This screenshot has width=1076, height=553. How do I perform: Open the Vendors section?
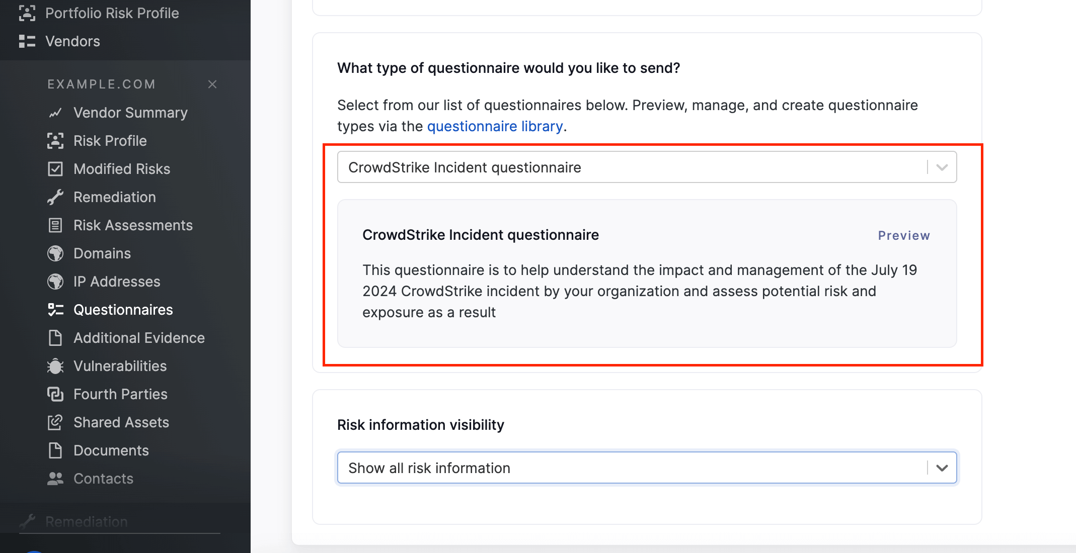click(73, 41)
